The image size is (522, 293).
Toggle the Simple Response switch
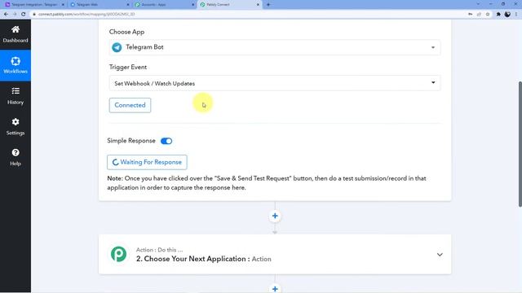[x=166, y=141]
